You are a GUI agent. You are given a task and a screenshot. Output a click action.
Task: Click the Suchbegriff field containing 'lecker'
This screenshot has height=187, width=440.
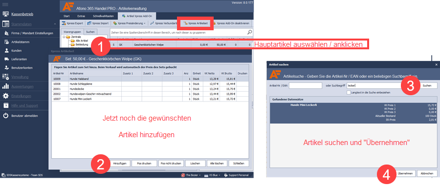(x=374, y=85)
